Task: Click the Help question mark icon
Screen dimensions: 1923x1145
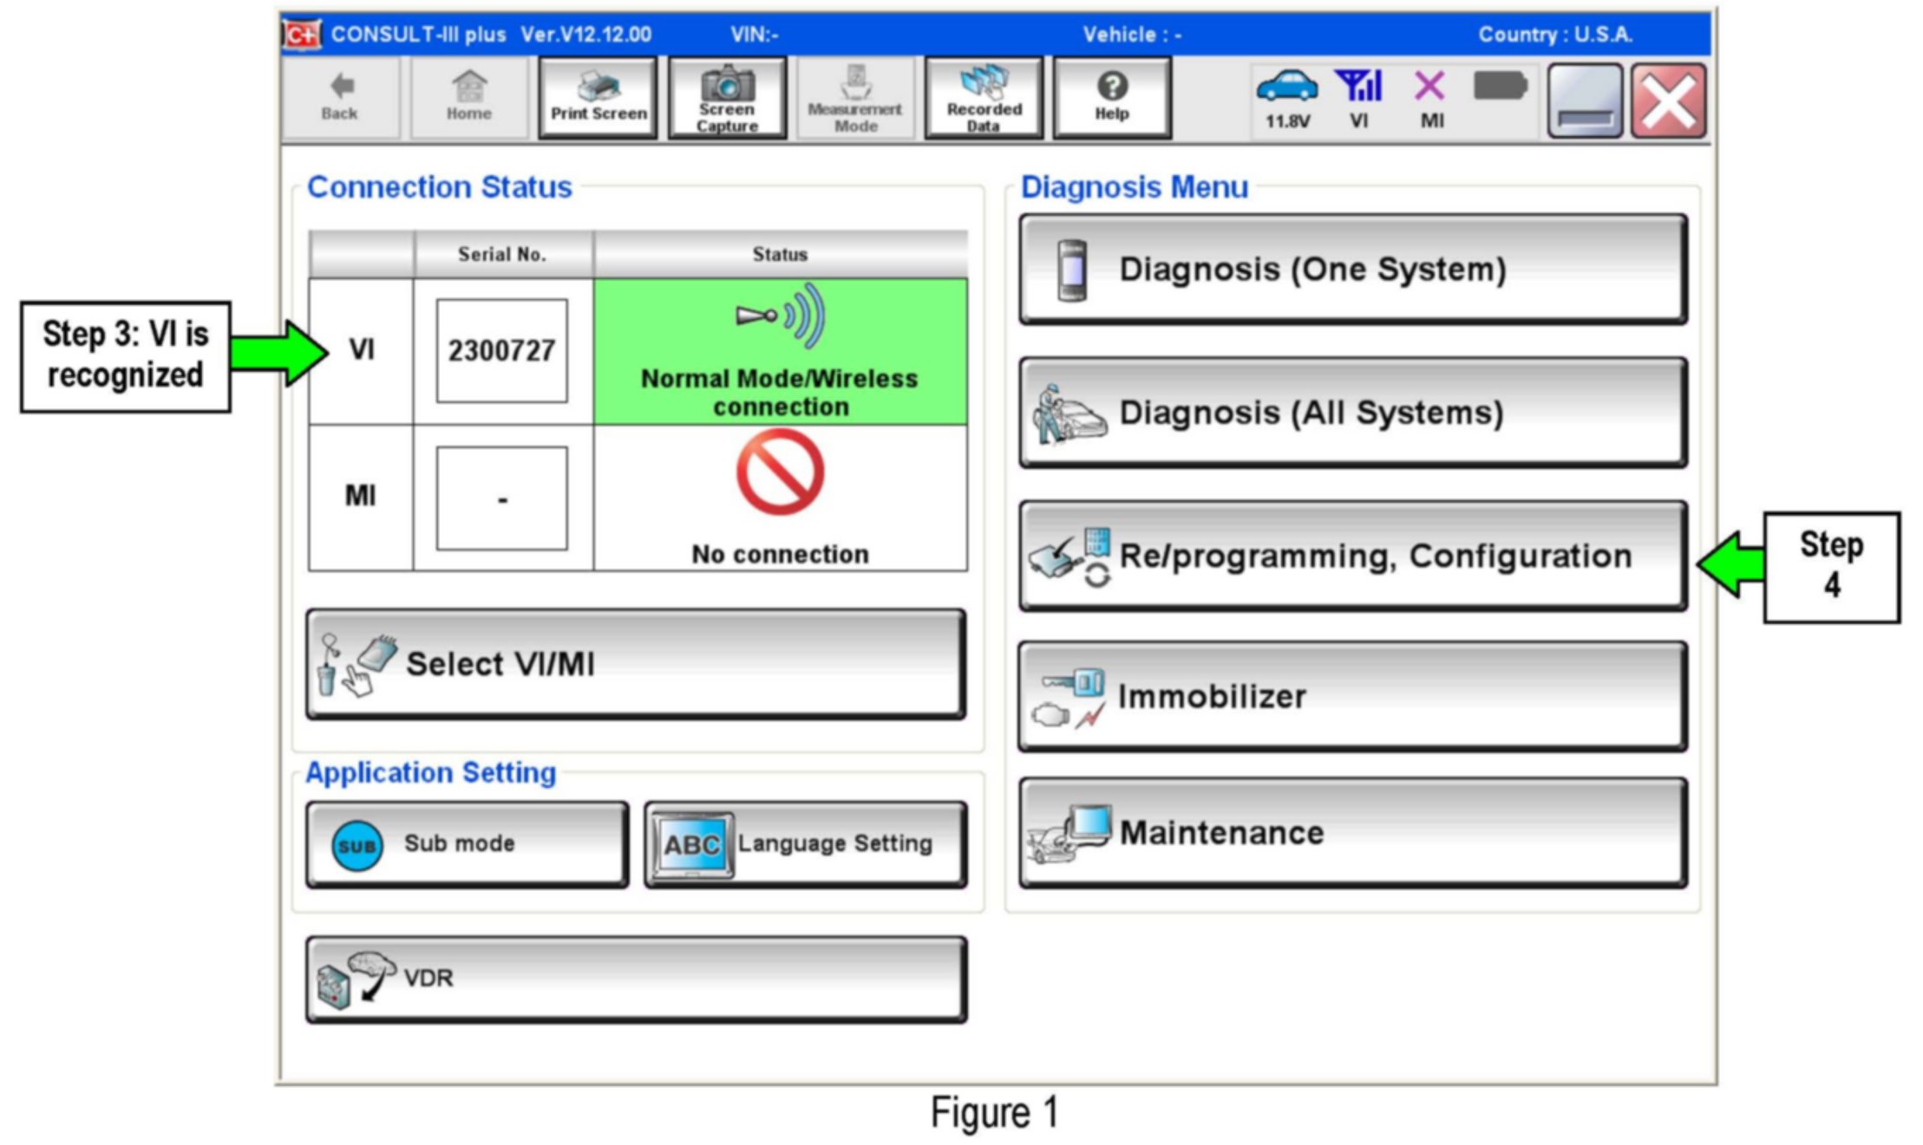Action: [x=1112, y=87]
